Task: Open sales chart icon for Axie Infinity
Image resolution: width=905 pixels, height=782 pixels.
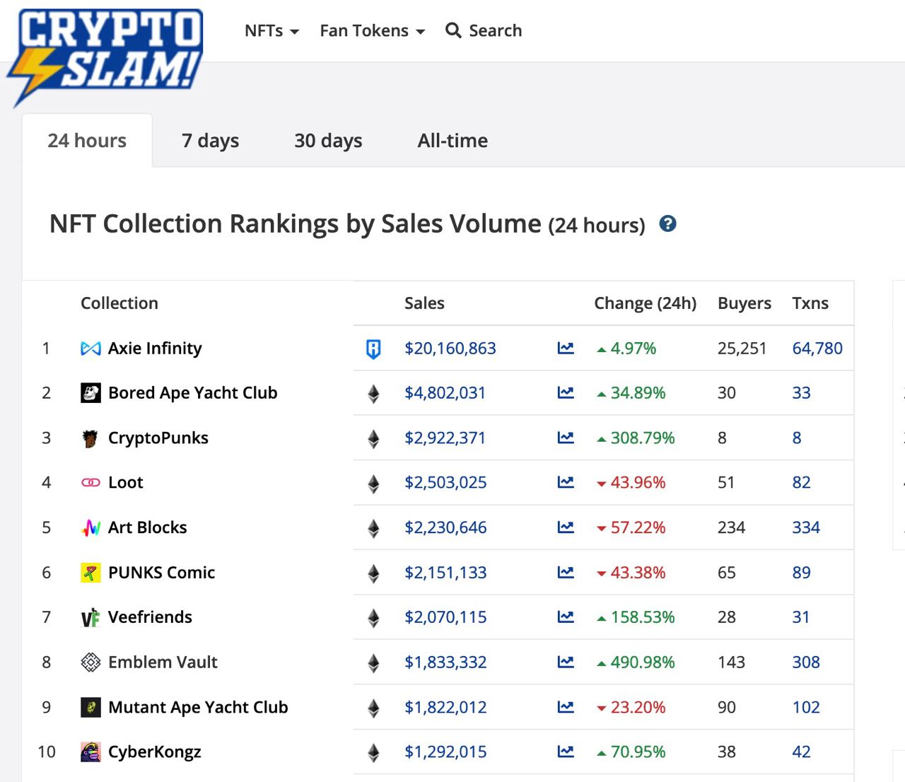Action: point(566,348)
